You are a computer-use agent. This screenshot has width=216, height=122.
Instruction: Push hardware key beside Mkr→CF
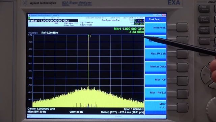182,81
